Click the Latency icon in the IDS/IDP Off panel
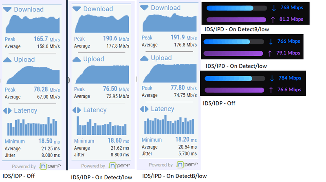The width and height of the screenshot is (326, 182). tap(7, 111)
